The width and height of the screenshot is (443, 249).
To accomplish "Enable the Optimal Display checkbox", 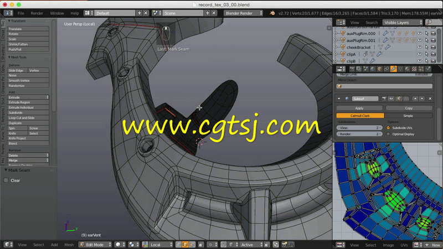I will coord(388,134).
